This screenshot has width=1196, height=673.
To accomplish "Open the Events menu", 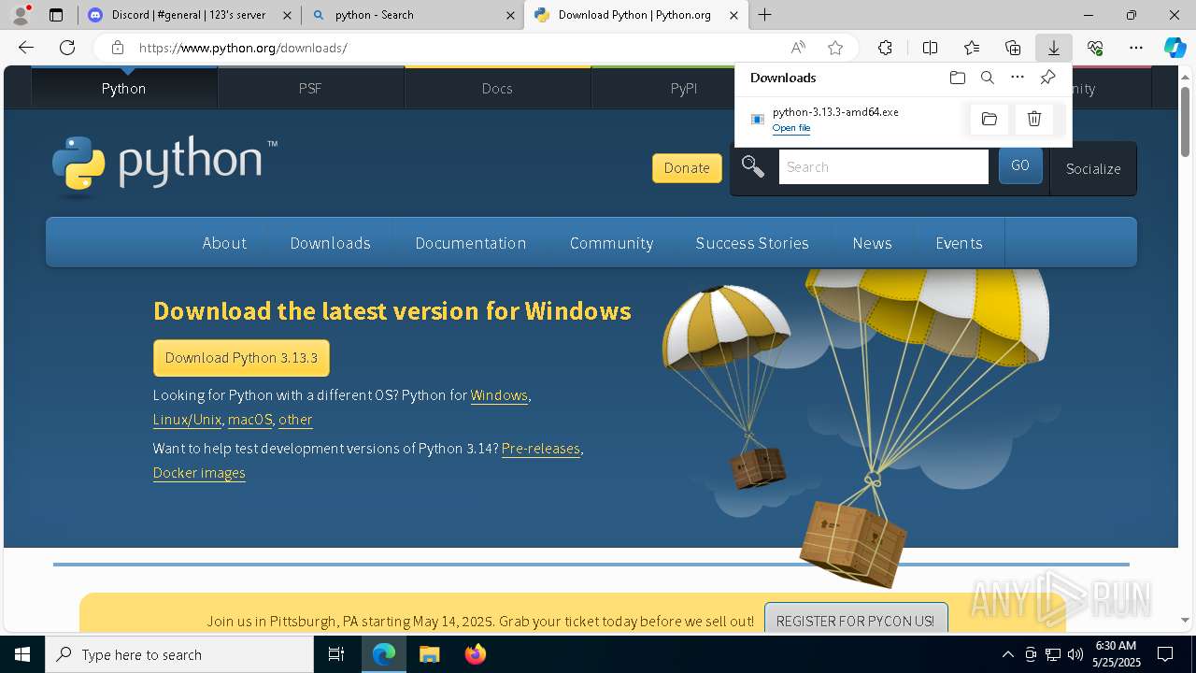I will point(959,243).
